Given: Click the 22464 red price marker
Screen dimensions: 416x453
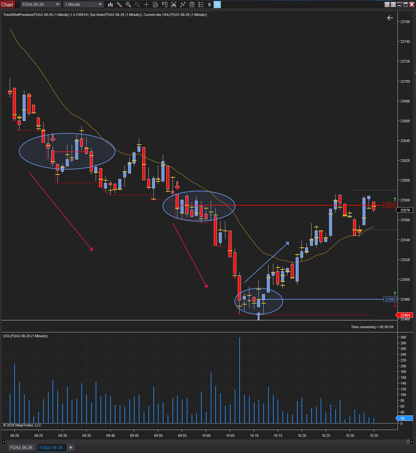Looking at the screenshot, I should (405, 315).
